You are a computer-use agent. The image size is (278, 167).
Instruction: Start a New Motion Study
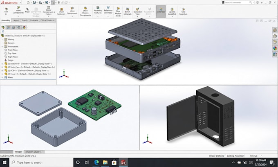pos(118,12)
